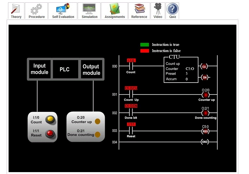Click rung number 003
Image resolution: width=249 pixels, height=174 pixels.
tap(115, 131)
